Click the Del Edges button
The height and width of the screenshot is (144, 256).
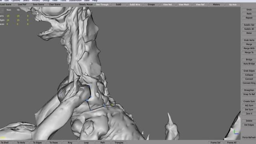[249, 125]
